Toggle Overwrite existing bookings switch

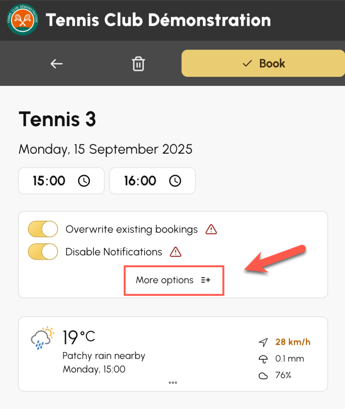pyautogui.click(x=43, y=229)
